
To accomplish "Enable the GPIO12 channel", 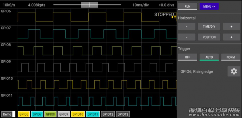I will (x=108, y=114).
